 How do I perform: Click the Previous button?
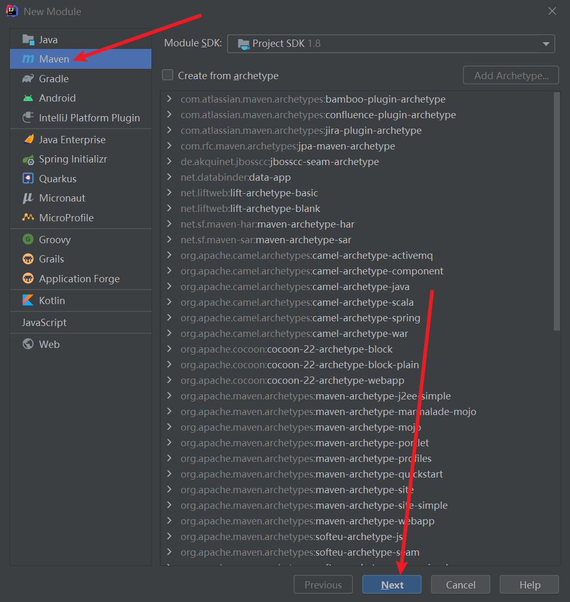pyautogui.click(x=323, y=584)
